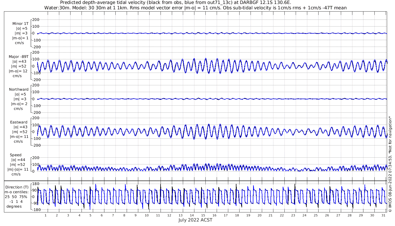
Task: Select day 5 on the date axis
Action: (91, 215)
